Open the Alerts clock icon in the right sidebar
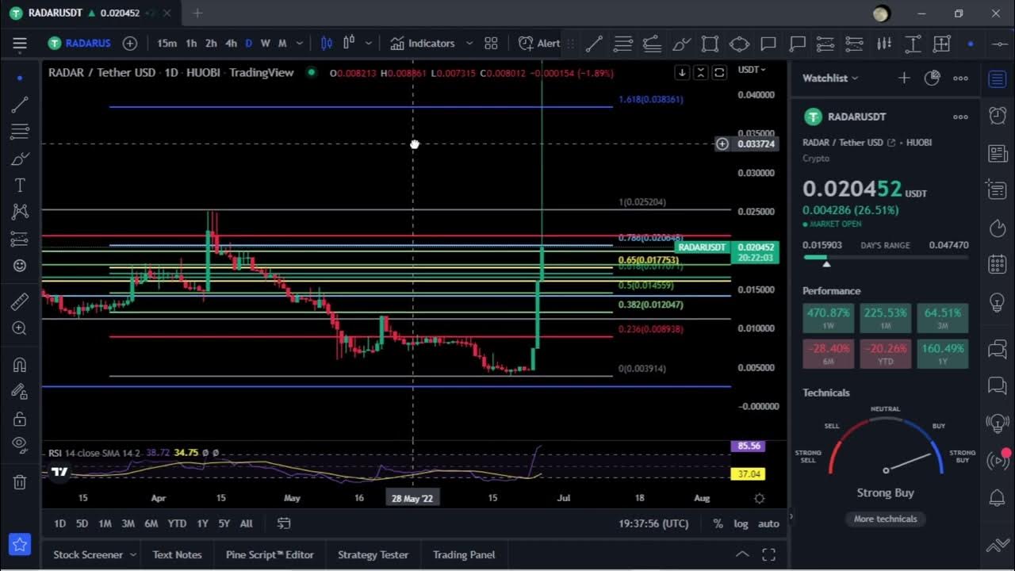Screen dimensions: 1015x571 998,116
